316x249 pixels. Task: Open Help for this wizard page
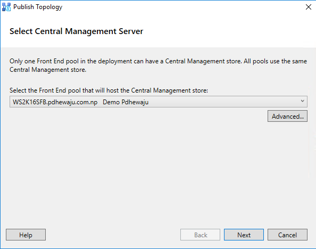[26, 235]
